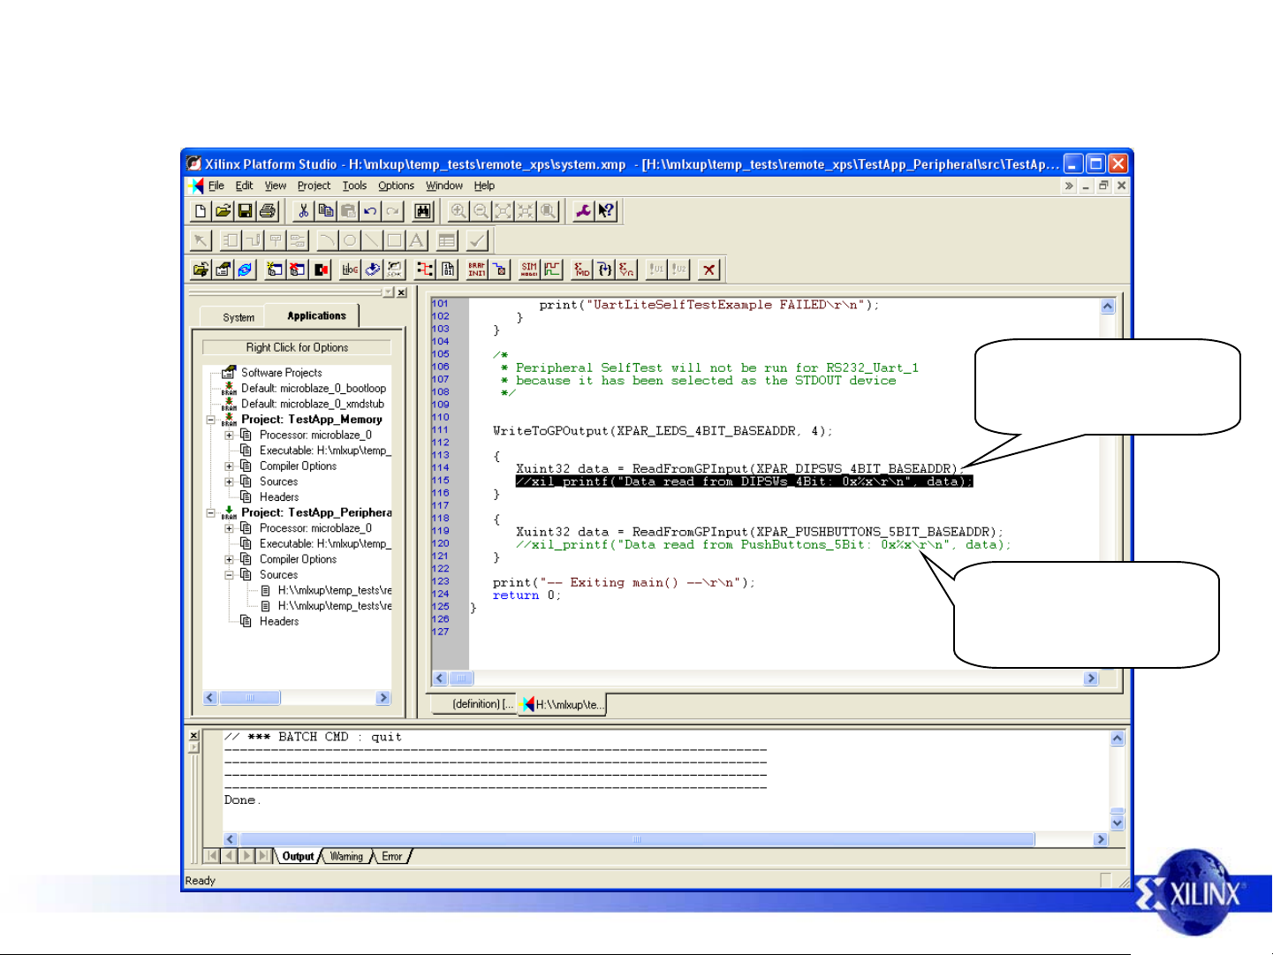Click the binary 10/01 document icon

tap(448, 269)
